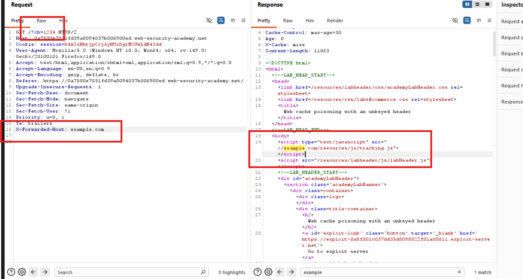This screenshot has width=523, height=279.
Task: Select the Request Raw tab
Action: 41,21
